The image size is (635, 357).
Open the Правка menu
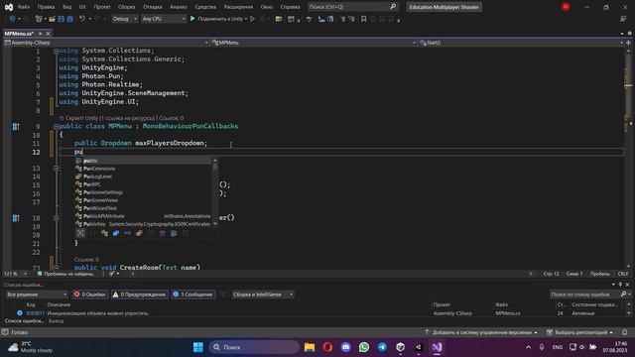(46, 7)
